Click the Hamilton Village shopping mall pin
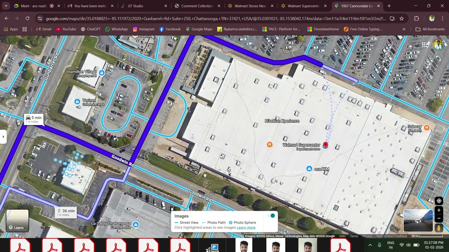Image resolution: width=449 pixels, height=252 pixels. click(x=102, y=73)
